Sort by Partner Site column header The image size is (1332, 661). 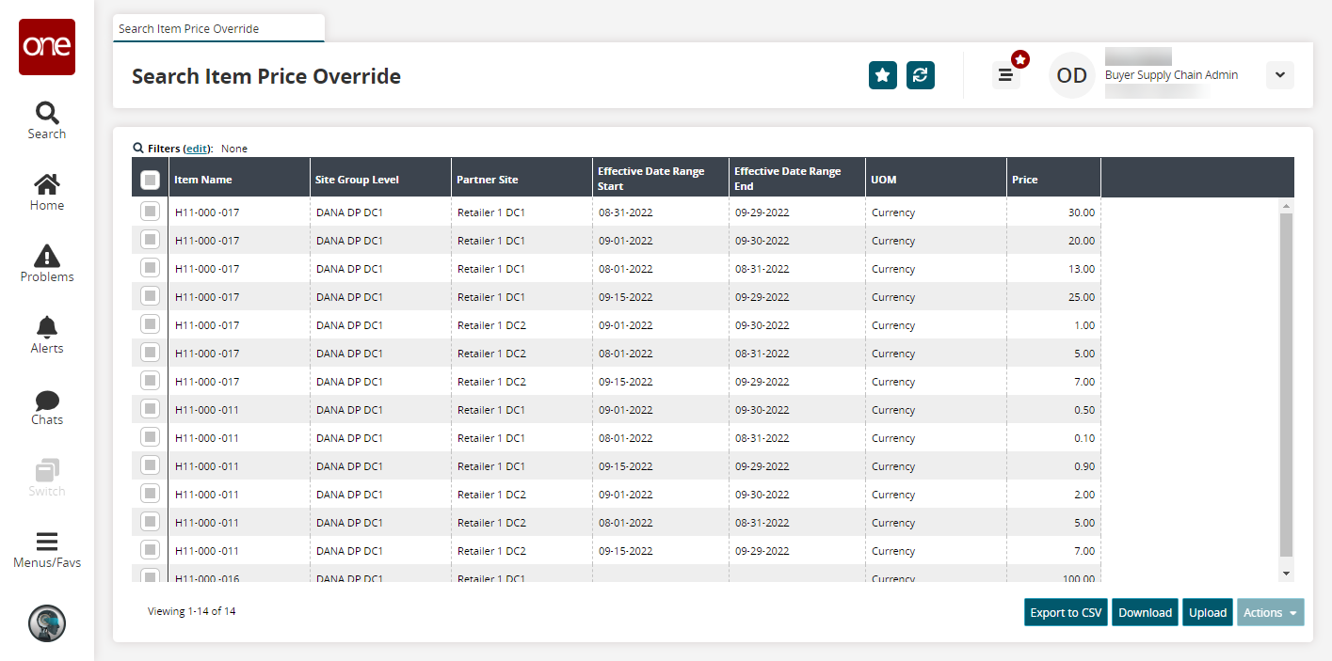522,179
